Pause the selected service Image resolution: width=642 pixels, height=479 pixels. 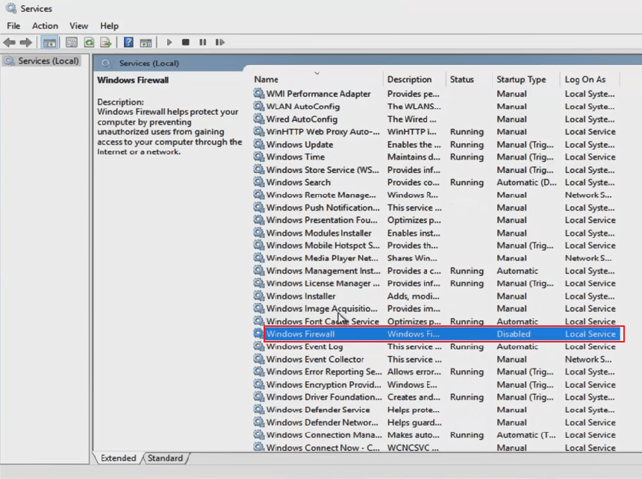(202, 42)
